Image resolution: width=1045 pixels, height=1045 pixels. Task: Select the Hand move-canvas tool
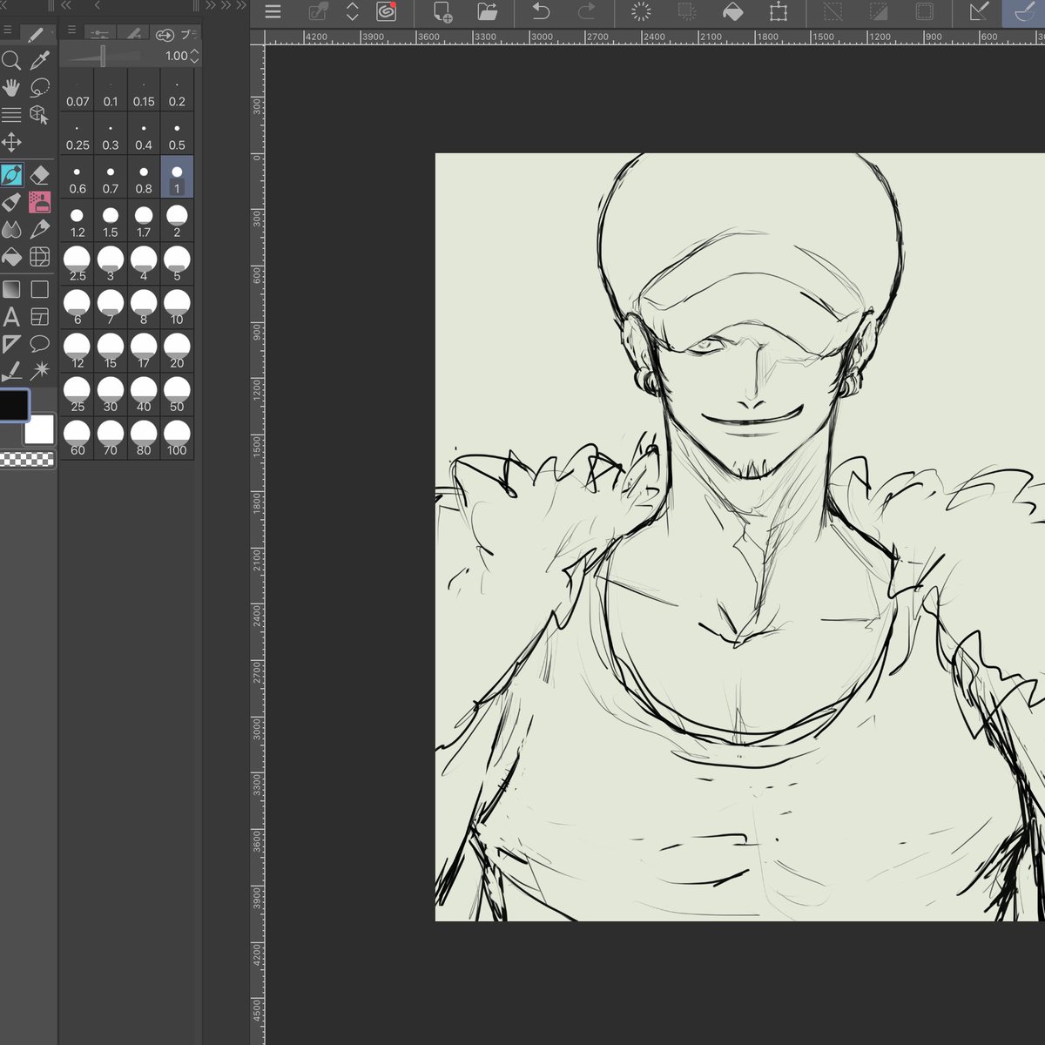coord(11,88)
